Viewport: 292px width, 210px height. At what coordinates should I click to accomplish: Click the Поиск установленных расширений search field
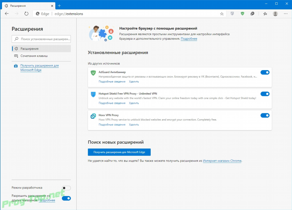(x=41, y=39)
